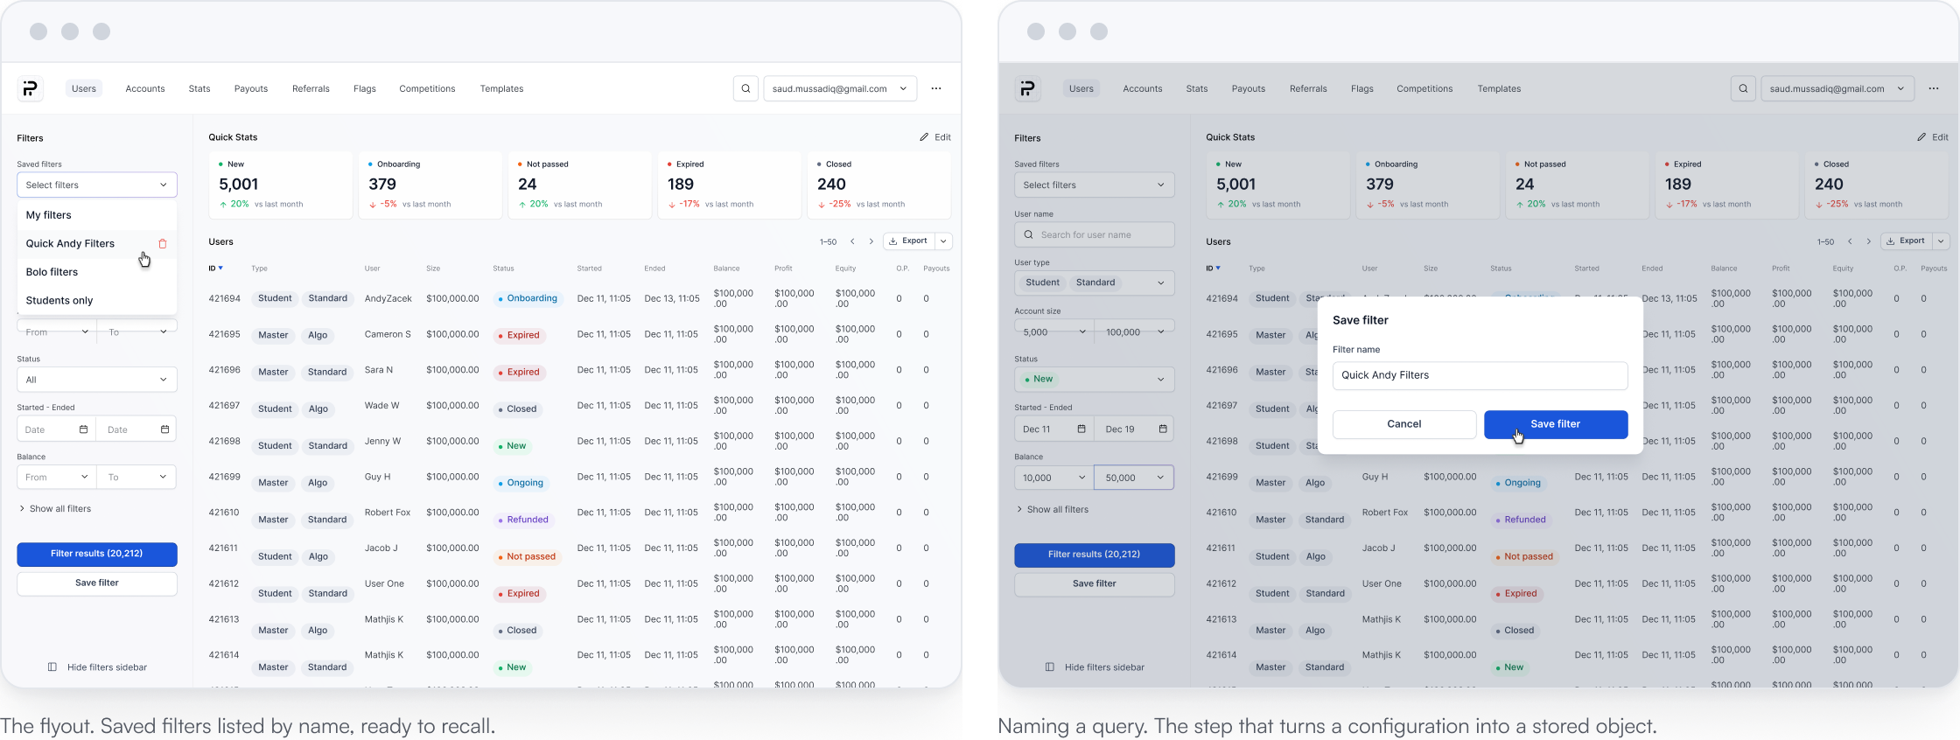Click Hide filters sidebar in left window

[97, 667]
